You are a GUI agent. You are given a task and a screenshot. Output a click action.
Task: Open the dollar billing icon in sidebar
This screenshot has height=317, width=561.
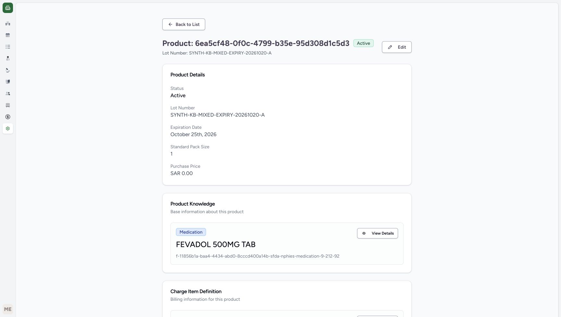(x=8, y=117)
